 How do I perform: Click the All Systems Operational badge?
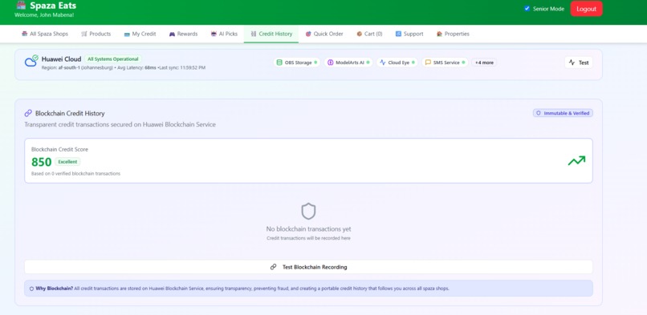click(113, 59)
